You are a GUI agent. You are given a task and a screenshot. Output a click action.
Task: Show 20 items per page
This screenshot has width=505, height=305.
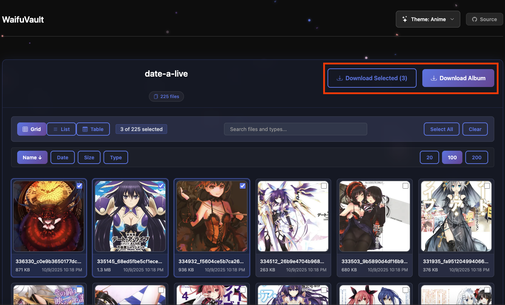point(429,158)
